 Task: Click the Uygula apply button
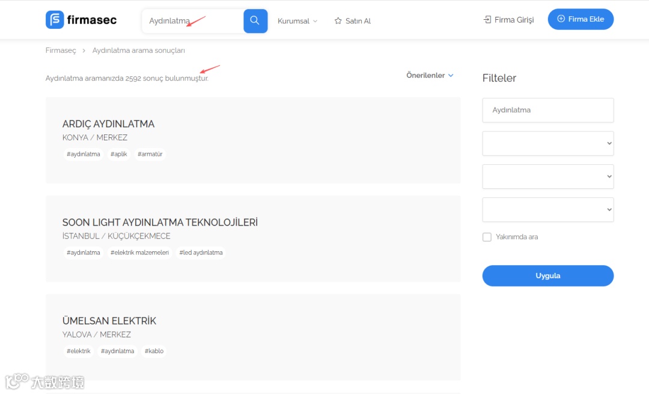point(547,275)
